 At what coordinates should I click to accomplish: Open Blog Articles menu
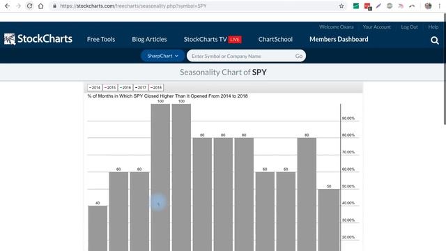point(149,39)
